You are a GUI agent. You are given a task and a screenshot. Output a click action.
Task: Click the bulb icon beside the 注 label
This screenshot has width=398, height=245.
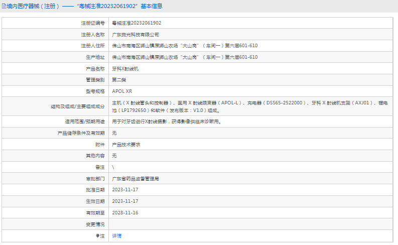tap(97, 236)
